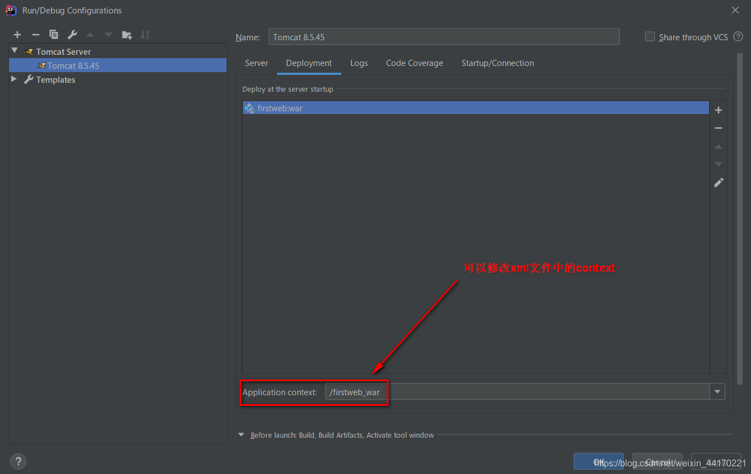Close the Run/Debug Configurations dialog
This screenshot has height=474, width=751.
(x=735, y=10)
